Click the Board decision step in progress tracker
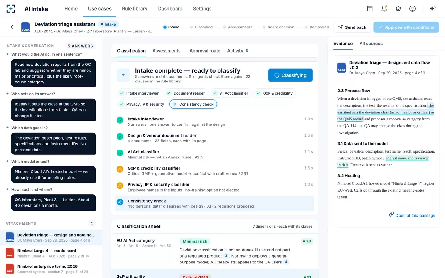The height and width of the screenshot is (278, 445). point(278,27)
